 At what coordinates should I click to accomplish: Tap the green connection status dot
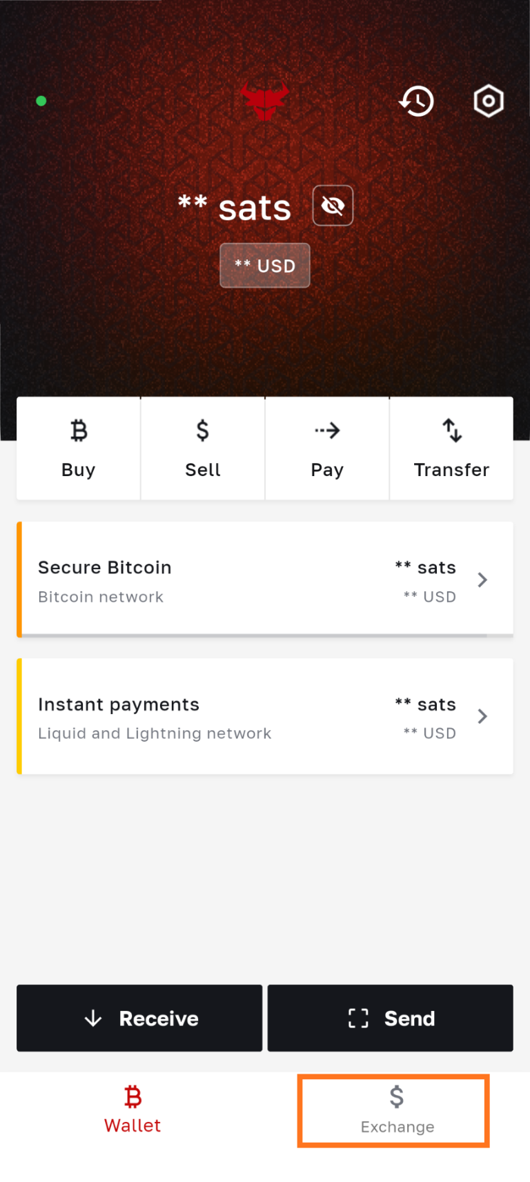[x=41, y=101]
